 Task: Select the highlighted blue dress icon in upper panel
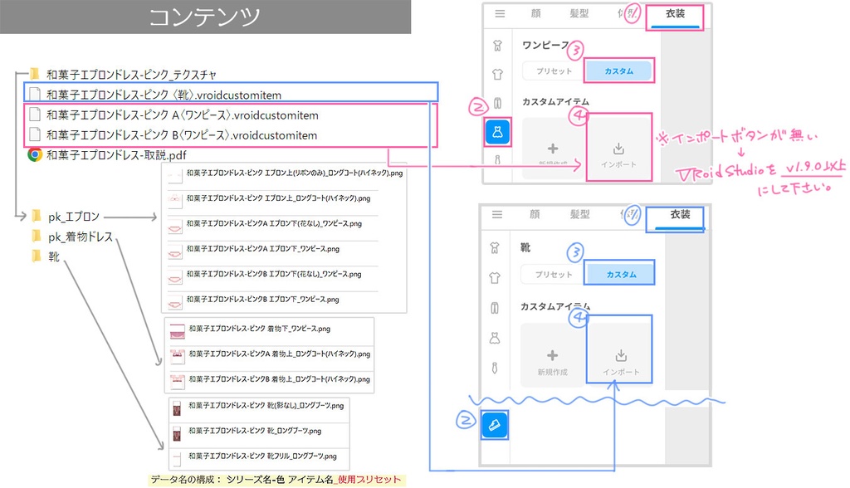pyautogui.click(x=498, y=132)
